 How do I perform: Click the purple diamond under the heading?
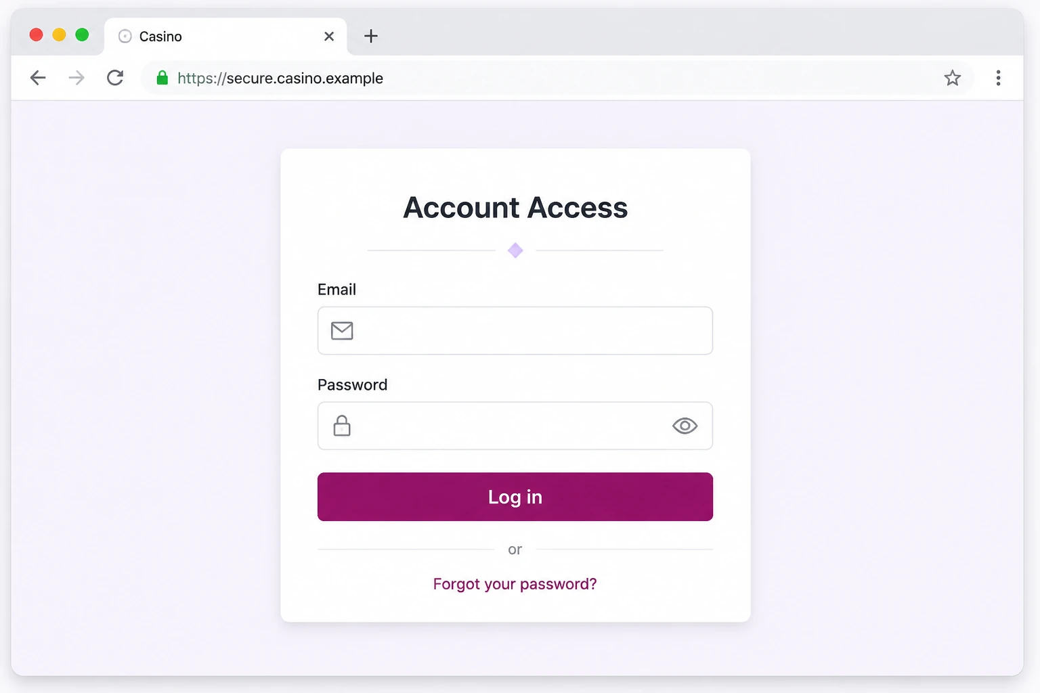[x=515, y=250]
